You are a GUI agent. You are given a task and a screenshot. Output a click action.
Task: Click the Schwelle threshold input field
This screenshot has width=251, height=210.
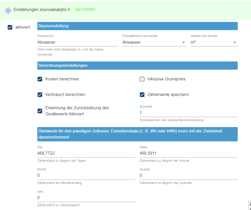[x=189, y=113]
